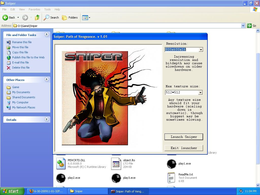Select the MSVCRTD.DLL file icon
The image size is (260, 195).
61,164
